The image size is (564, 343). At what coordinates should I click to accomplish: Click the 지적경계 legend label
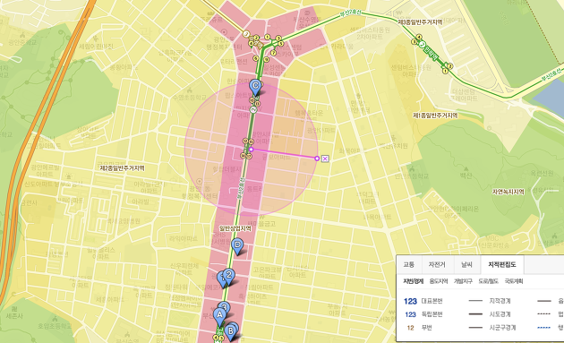click(x=500, y=301)
